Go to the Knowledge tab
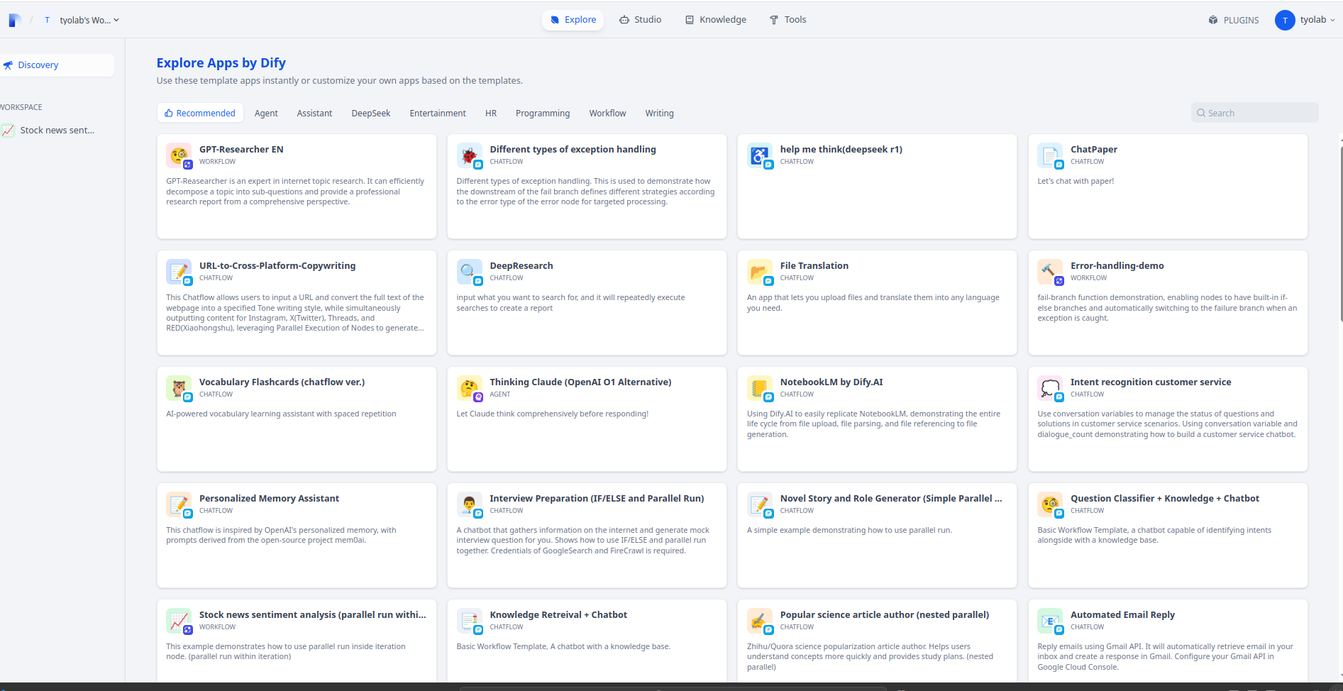 (x=715, y=20)
